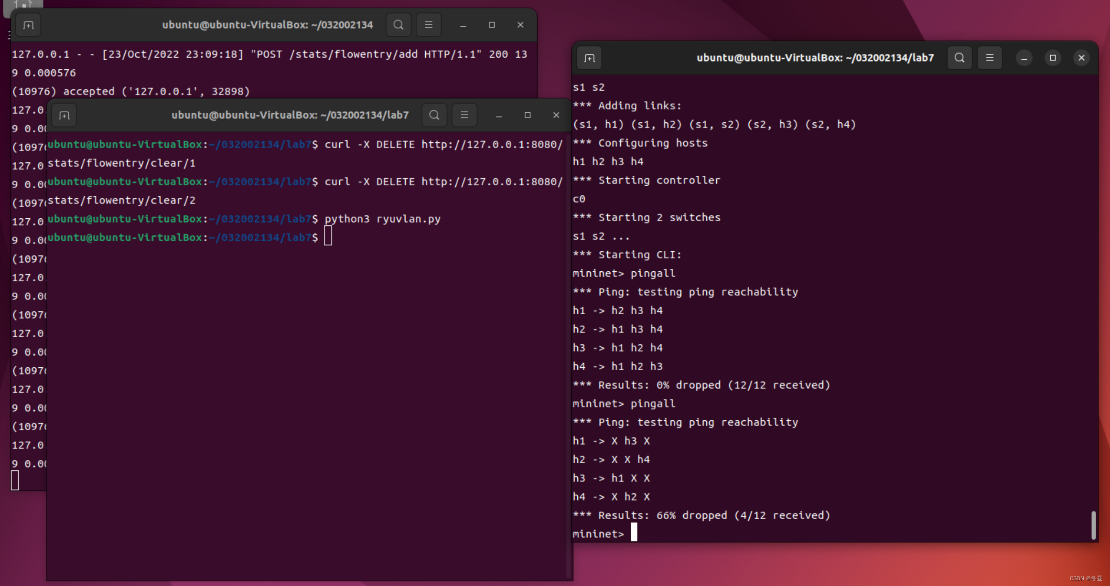Minimize the middle lab7 terminal window
Viewport: 1110px width, 586px height.
pos(499,115)
